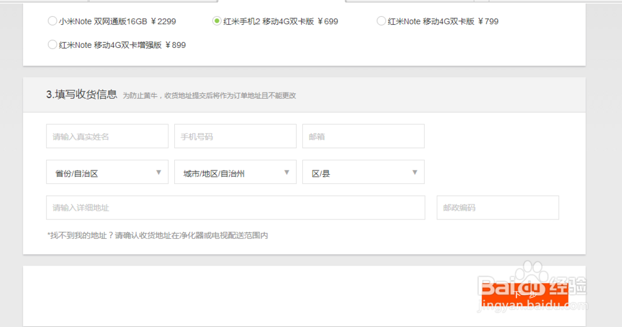Open the 省份/自治区 dropdown

click(107, 172)
